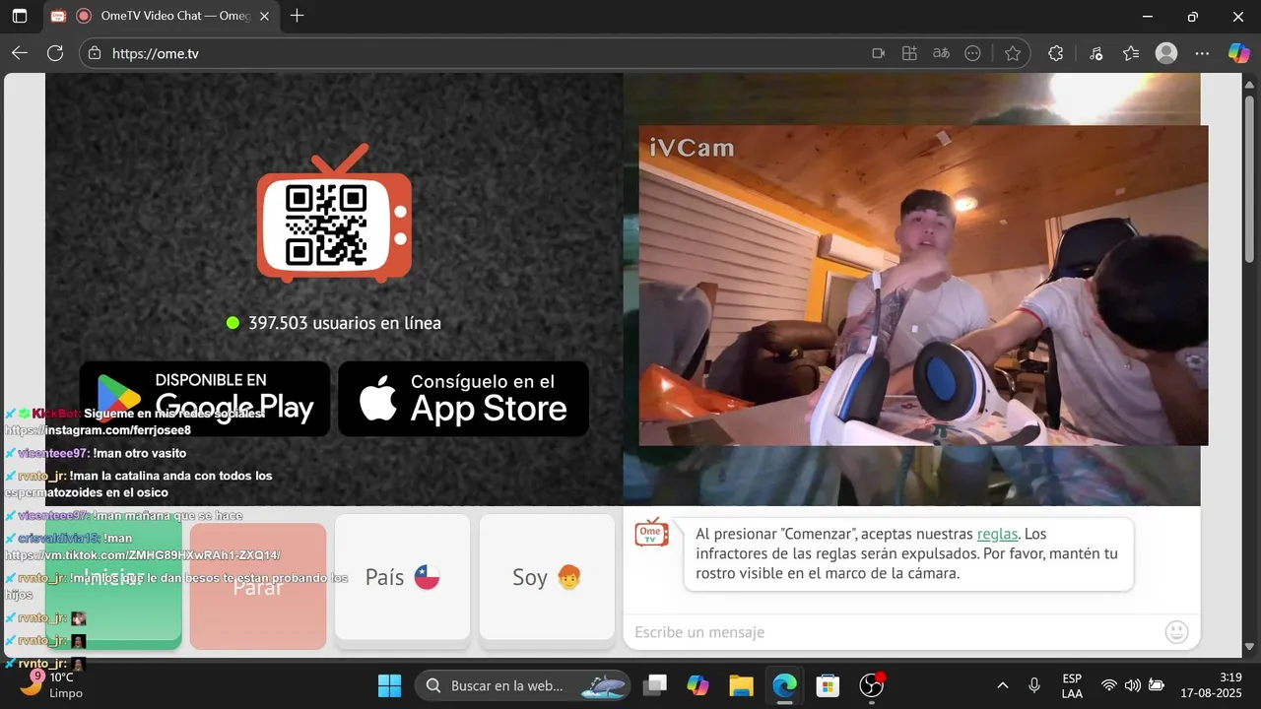View site information lock icon
Image resolution: width=1261 pixels, height=709 pixels.
pos(94,54)
